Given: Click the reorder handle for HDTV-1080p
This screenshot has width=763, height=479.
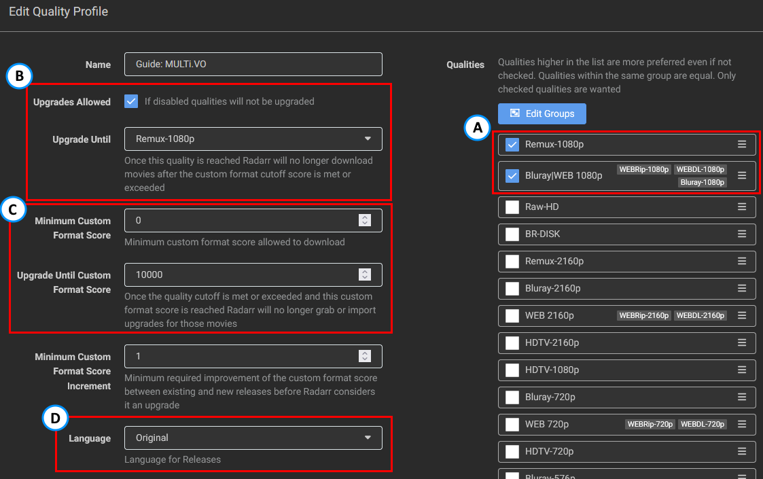Looking at the screenshot, I should (x=742, y=370).
